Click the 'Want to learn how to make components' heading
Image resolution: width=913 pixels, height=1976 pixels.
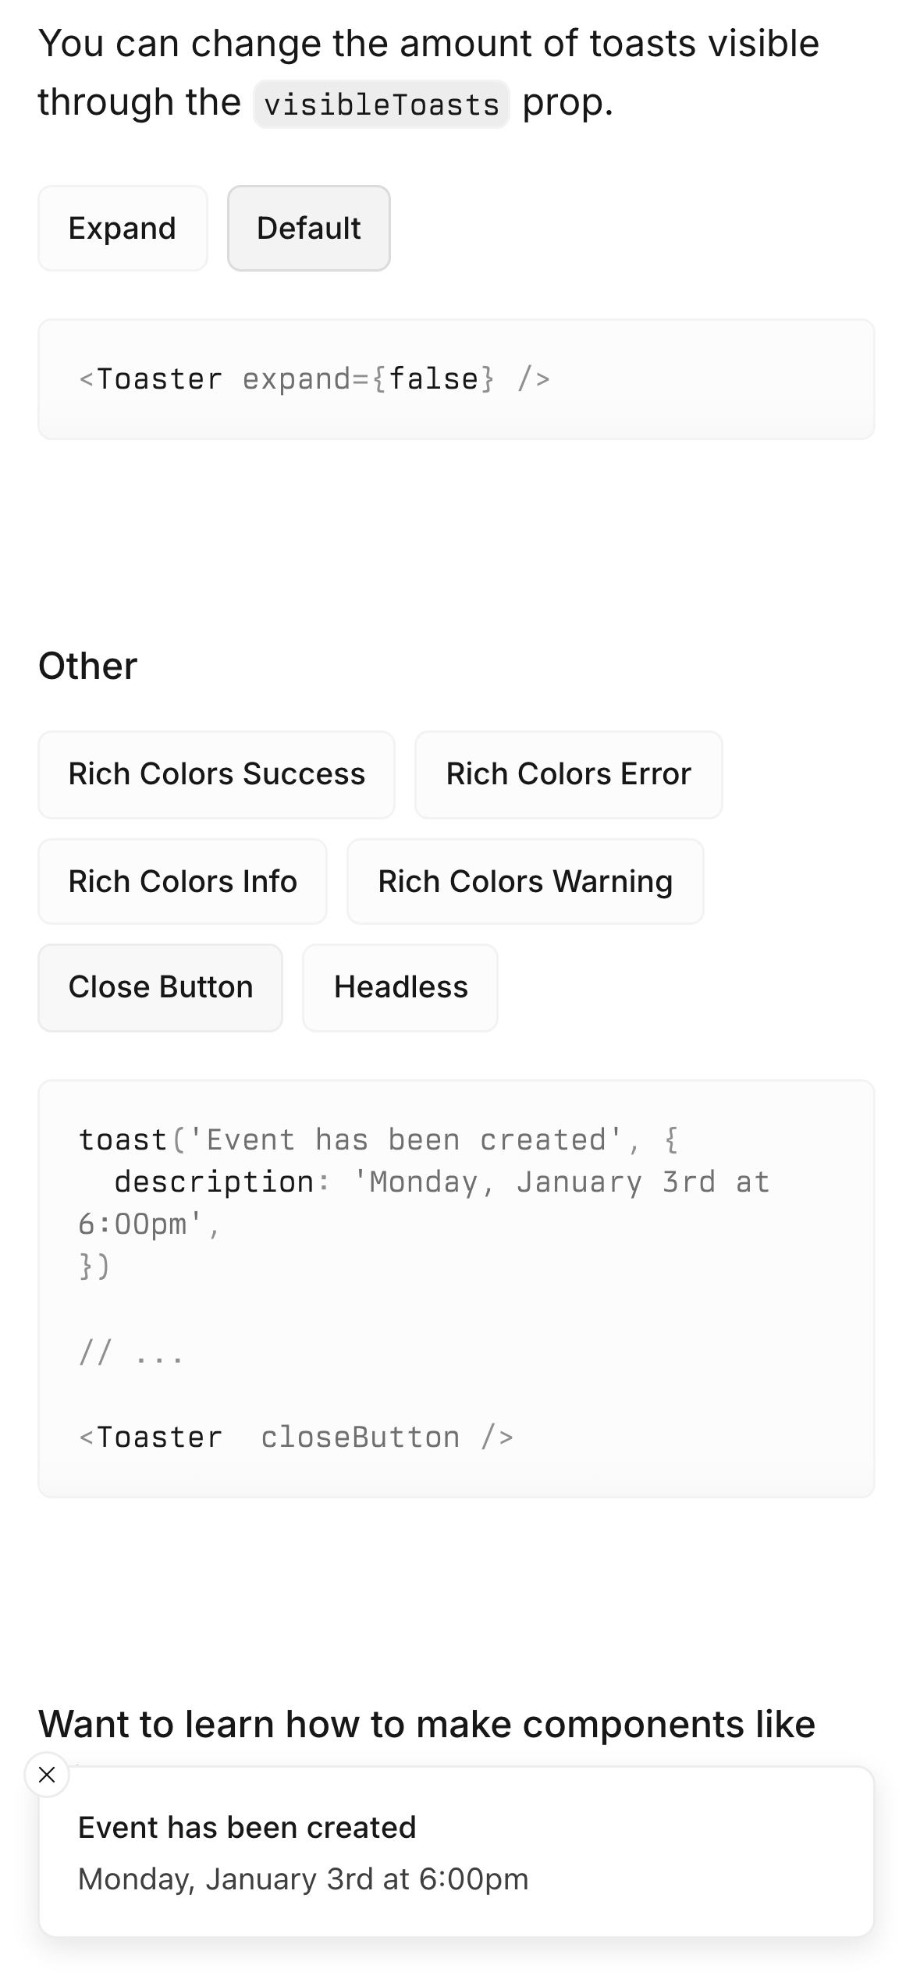[427, 1725]
